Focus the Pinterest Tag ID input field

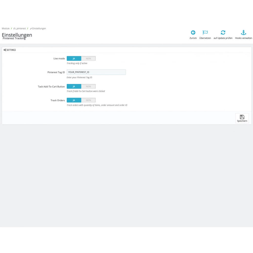coord(96,72)
